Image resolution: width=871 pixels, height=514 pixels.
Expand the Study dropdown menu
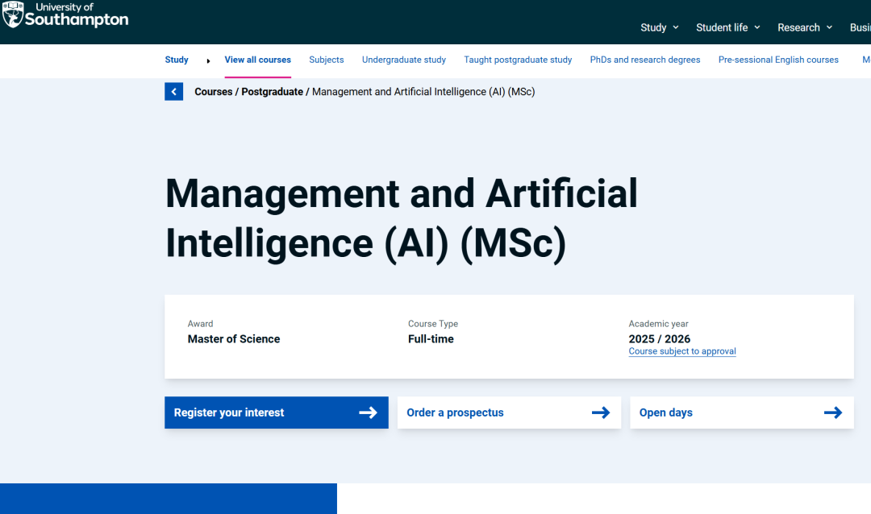click(660, 27)
